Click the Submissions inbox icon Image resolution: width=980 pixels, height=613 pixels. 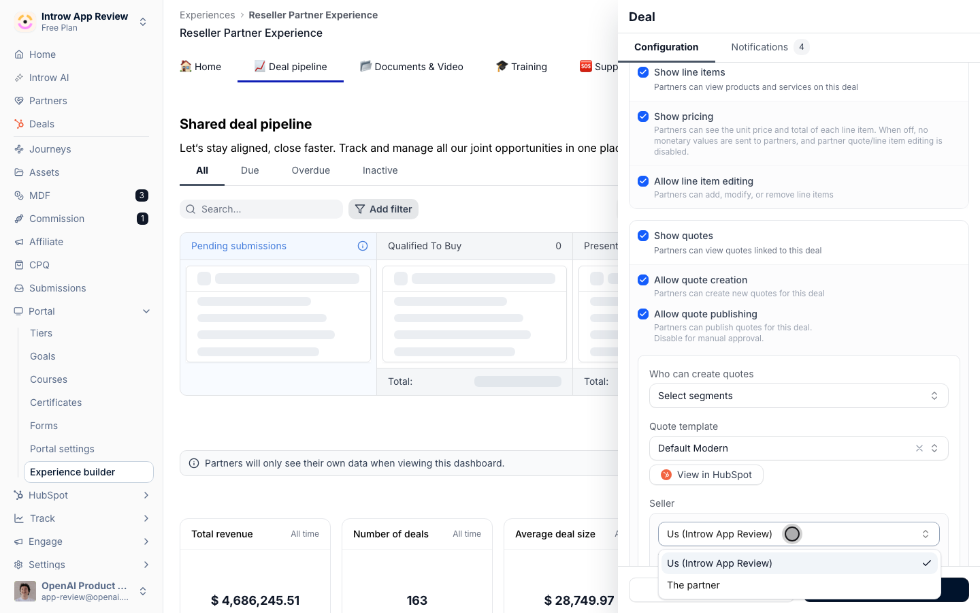pyautogui.click(x=19, y=288)
